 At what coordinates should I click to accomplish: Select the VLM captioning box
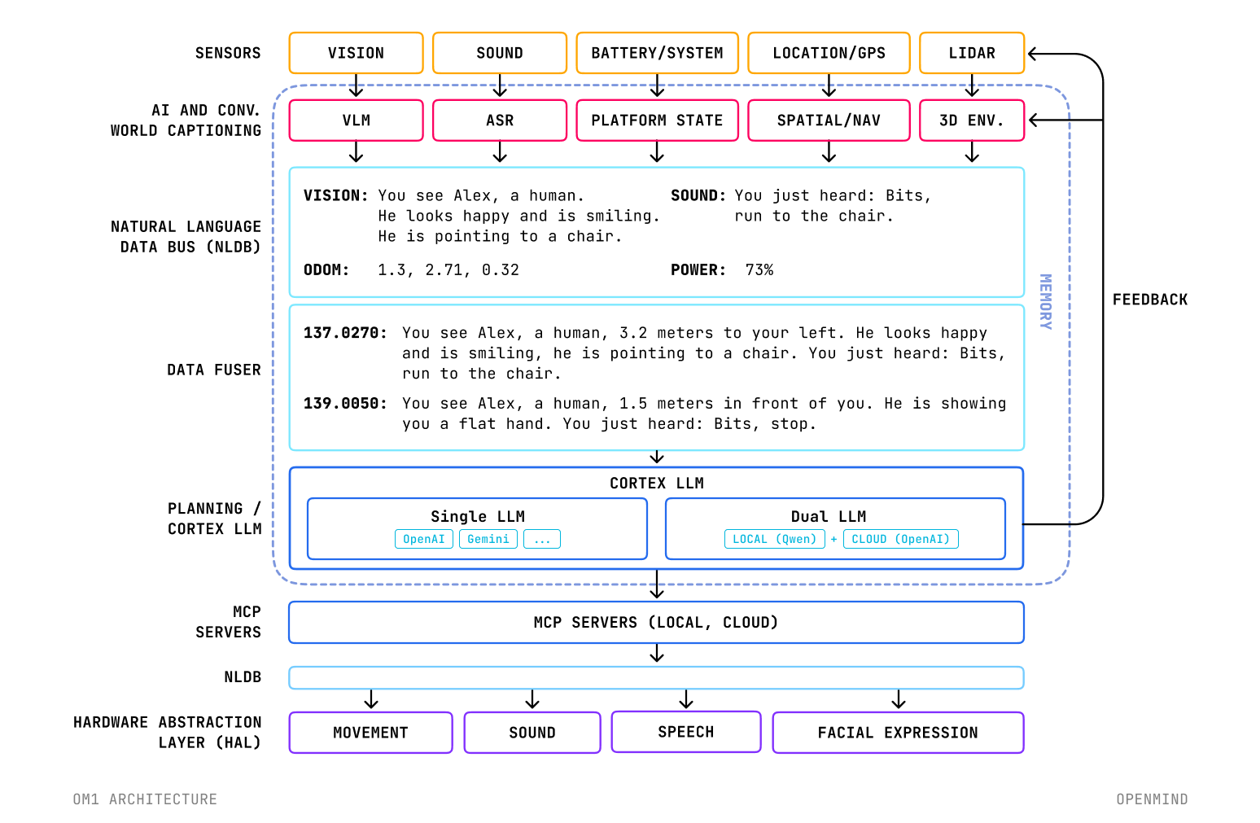[x=356, y=120]
